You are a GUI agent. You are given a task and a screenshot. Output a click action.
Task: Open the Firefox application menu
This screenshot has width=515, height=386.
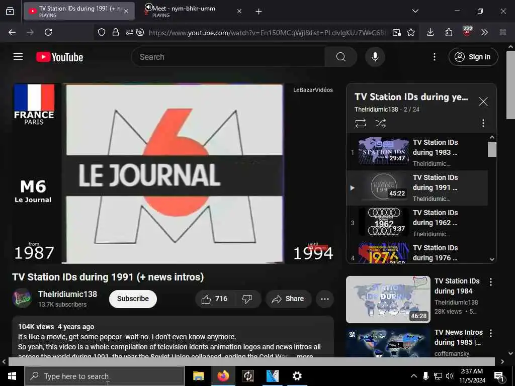502,32
